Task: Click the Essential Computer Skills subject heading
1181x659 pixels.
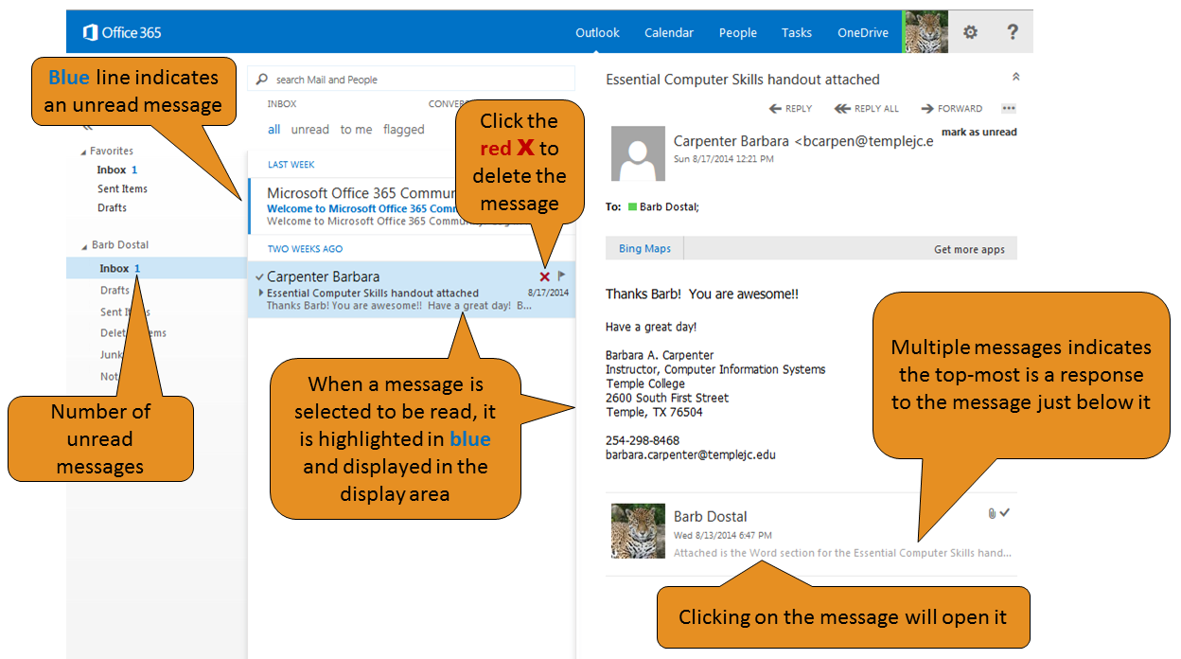Action: (x=743, y=80)
